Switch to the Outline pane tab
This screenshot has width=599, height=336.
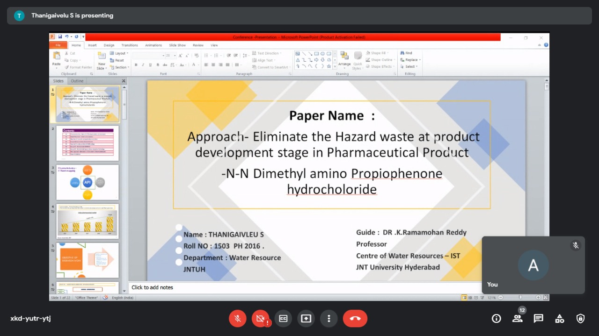pyautogui.click(x=77, y=81)
